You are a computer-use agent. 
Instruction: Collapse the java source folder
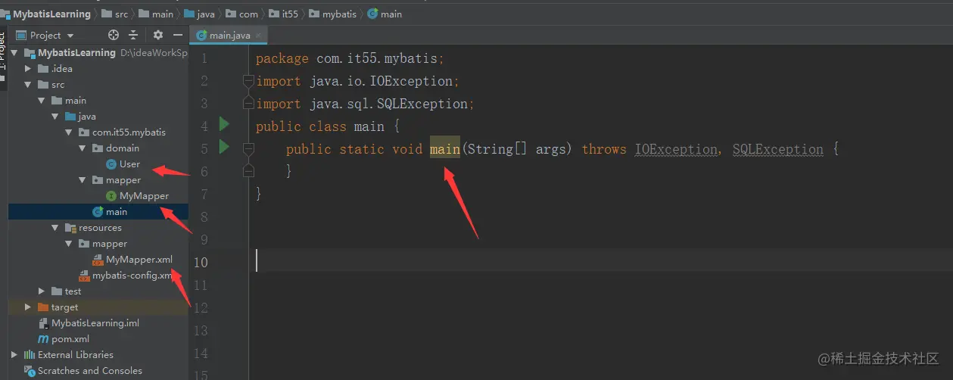55,117
